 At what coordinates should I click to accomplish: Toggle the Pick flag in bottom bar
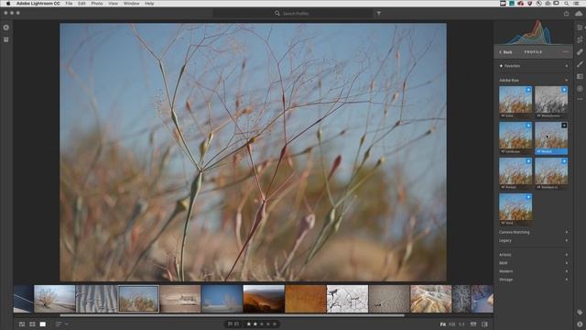click(230, 324)
